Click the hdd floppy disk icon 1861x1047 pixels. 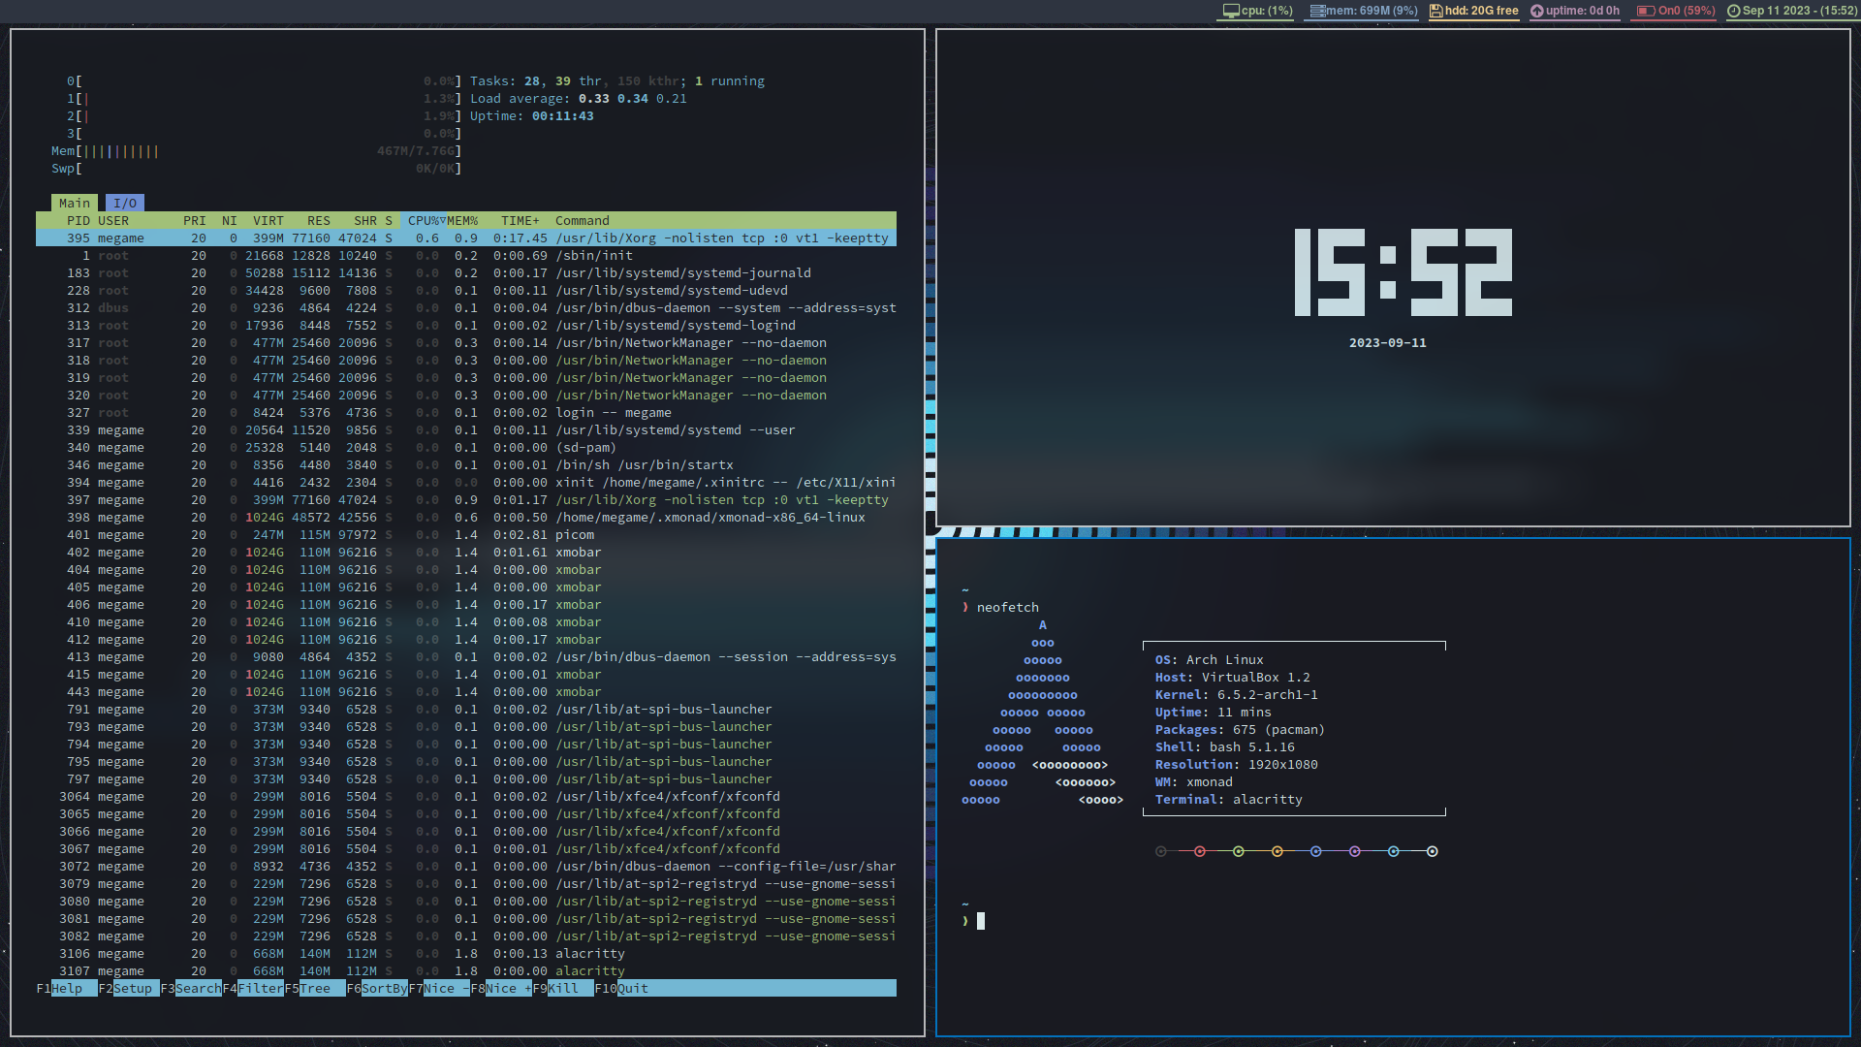[1435, 11]
